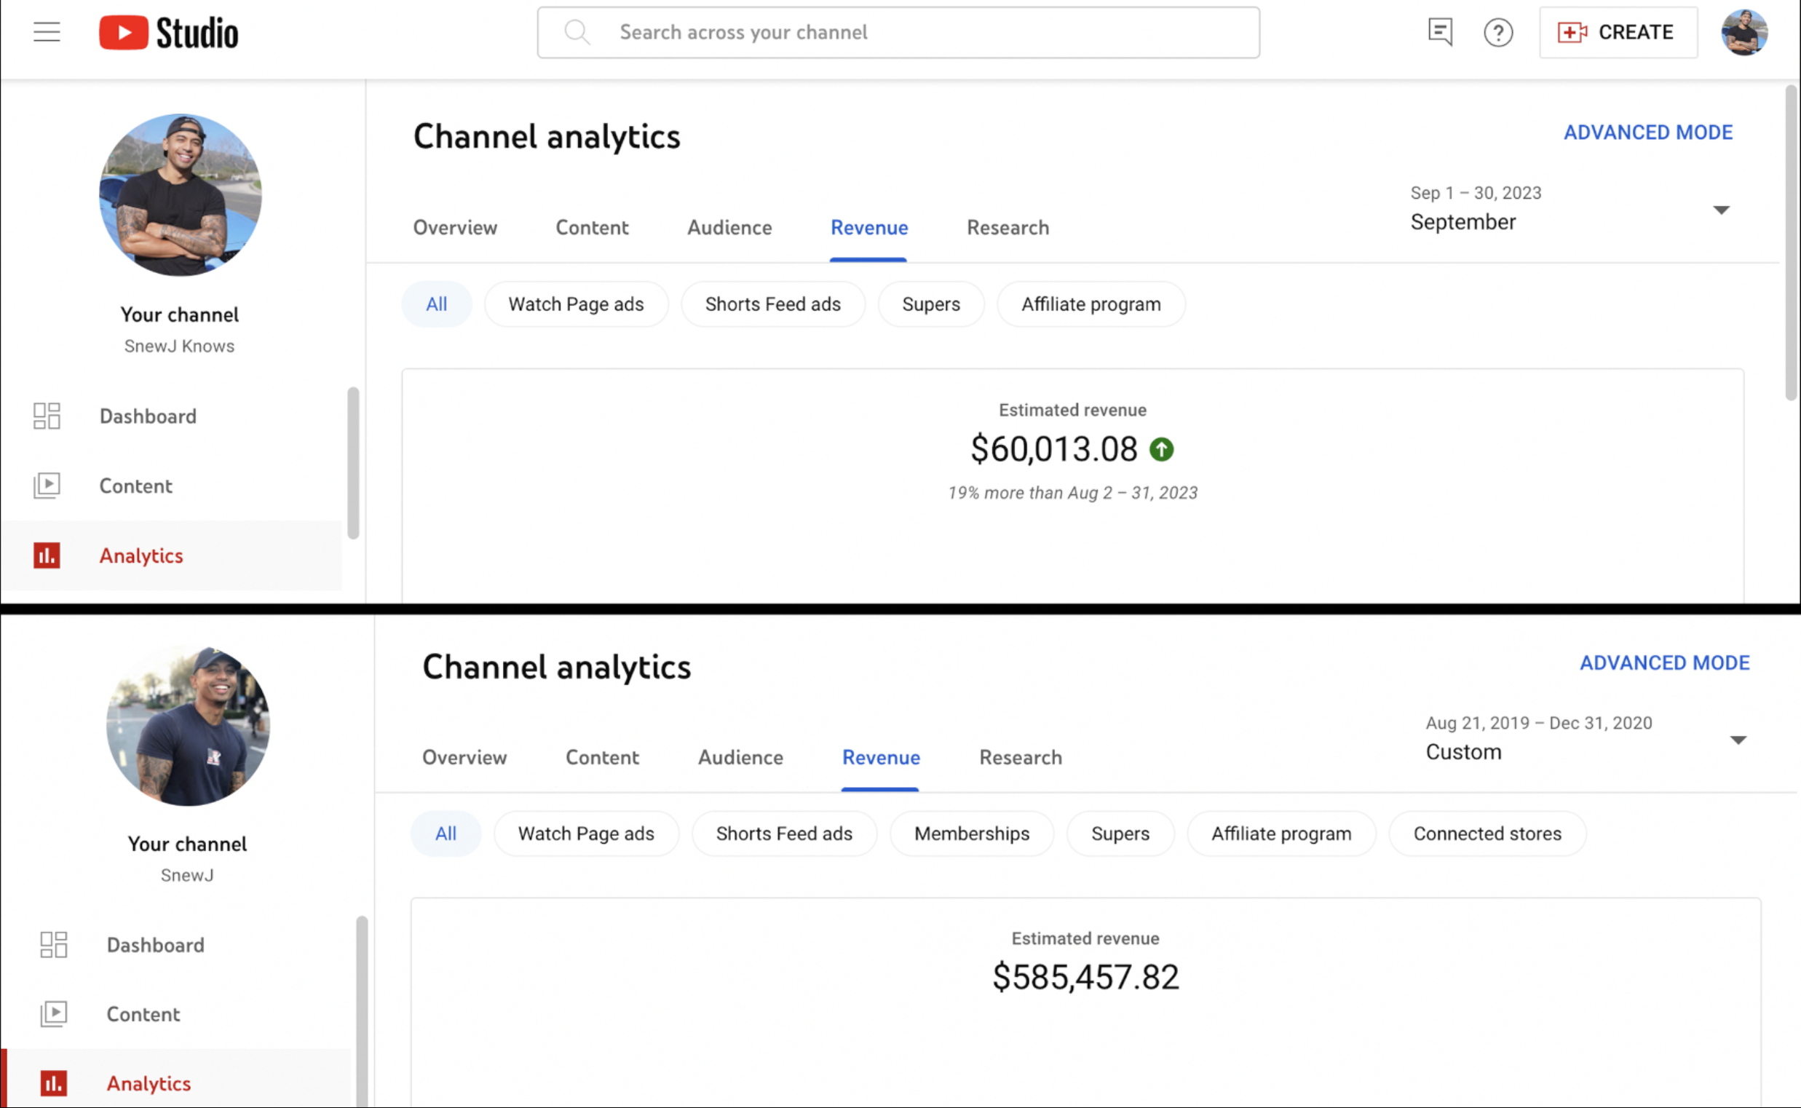Switch to Overview tab in September analytics
This screenshot has width=1801, height=1108.
pos(455,228)
